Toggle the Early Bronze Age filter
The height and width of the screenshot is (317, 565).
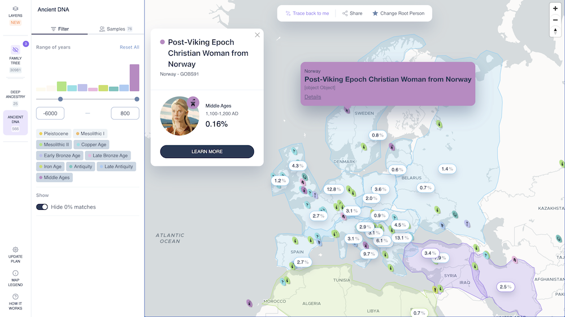59,156
